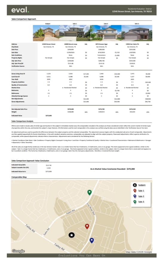Click the 'Subject' column header above photos
Image resolution: width=164 pixels, height=265 pixels.
[48, 24]
